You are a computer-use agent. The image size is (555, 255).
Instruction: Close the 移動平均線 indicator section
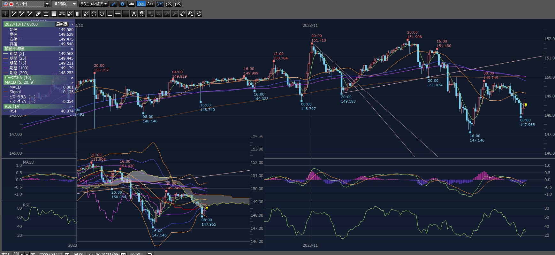[72, 49]
